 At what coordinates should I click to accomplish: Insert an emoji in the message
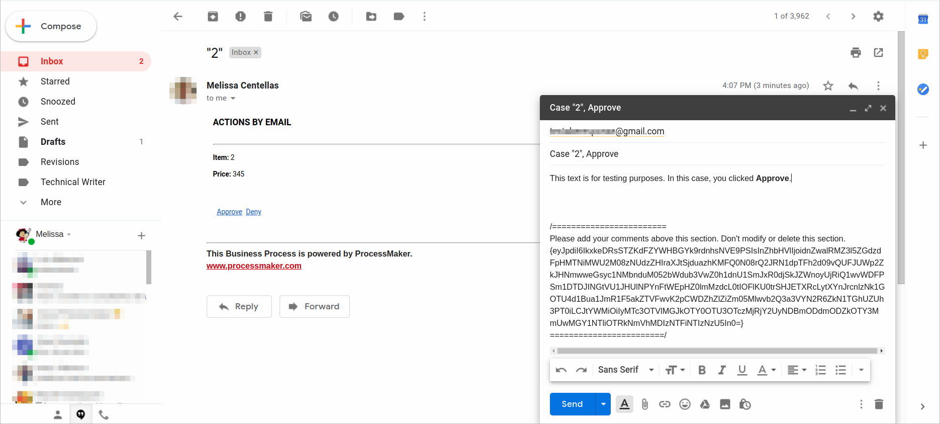point(685,404)
